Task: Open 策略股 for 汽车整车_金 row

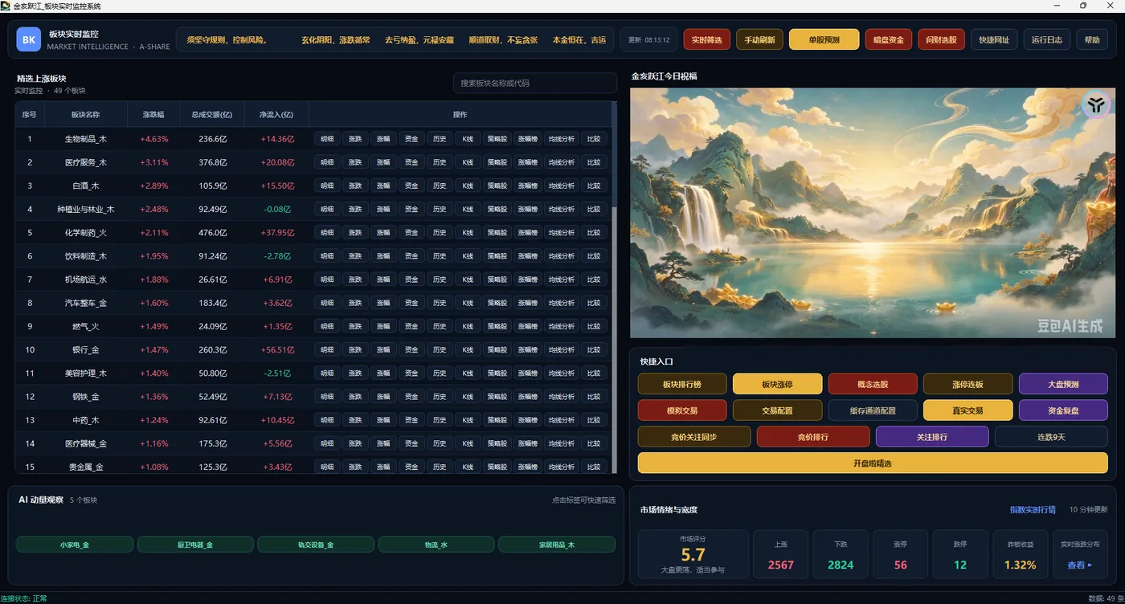Action: point(497,303)
